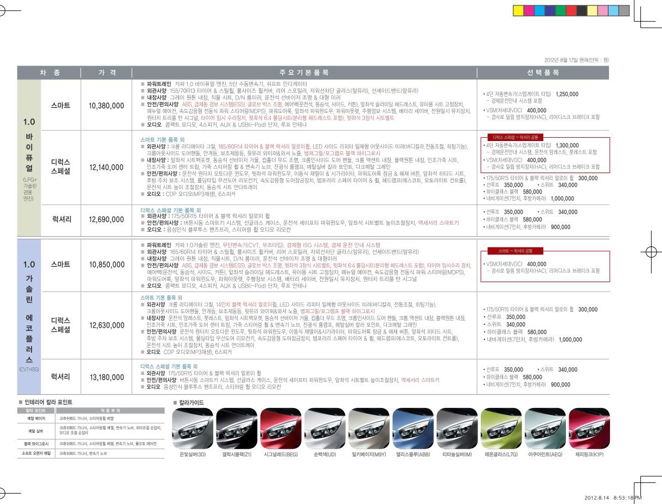The height and width of the screenshot is (504, 662).
Task: Click the 체리핑크(K1P) car color thumbnail
Action: 589,428
